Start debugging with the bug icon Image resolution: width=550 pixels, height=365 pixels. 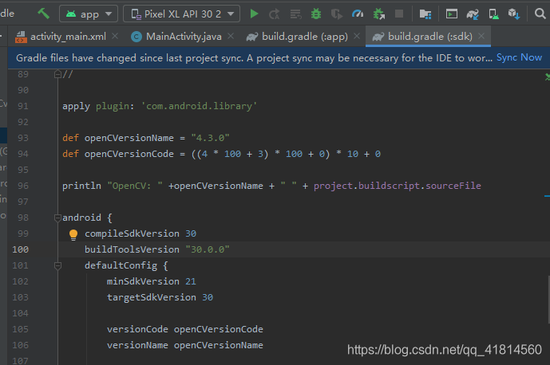317,14
